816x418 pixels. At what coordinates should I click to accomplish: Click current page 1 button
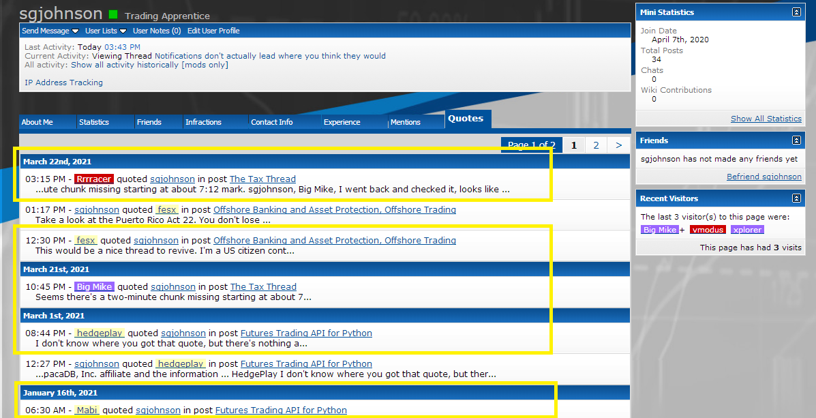click(574, 145)
